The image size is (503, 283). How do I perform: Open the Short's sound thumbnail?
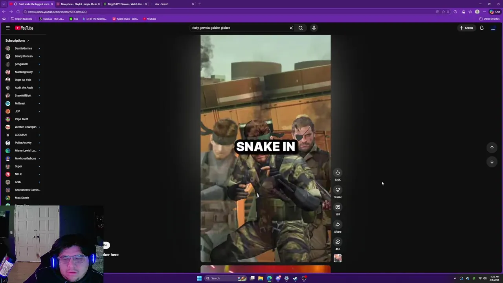click(338, 258)
